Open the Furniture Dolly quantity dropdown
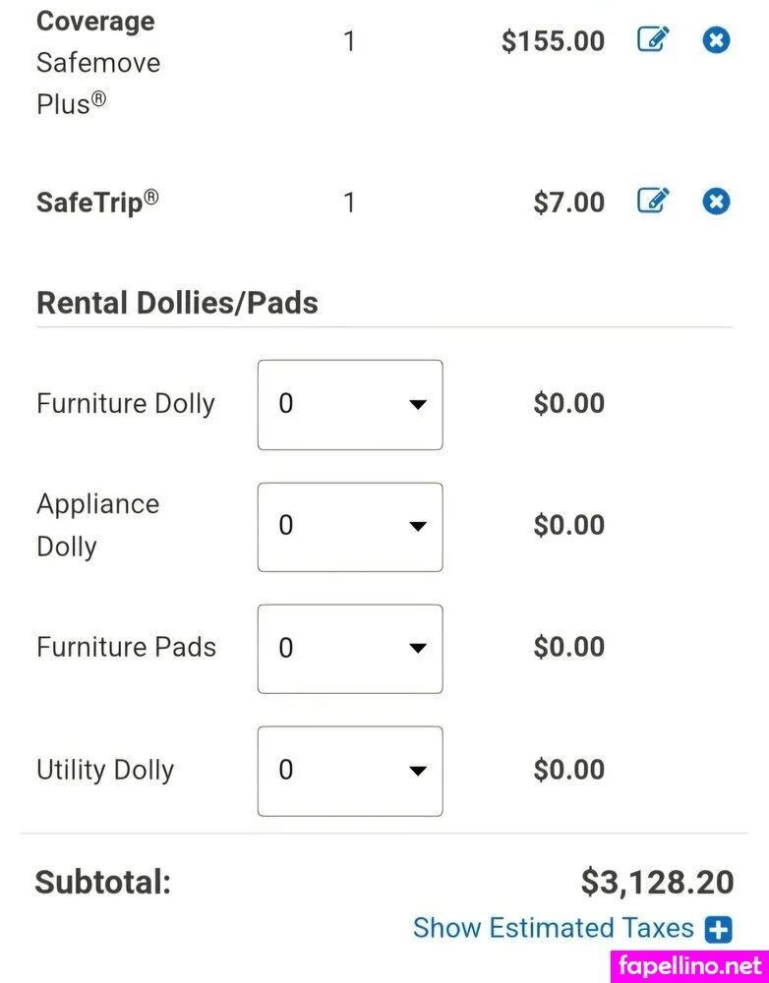Screen dimensions: 769x983 tap(350, 404)
